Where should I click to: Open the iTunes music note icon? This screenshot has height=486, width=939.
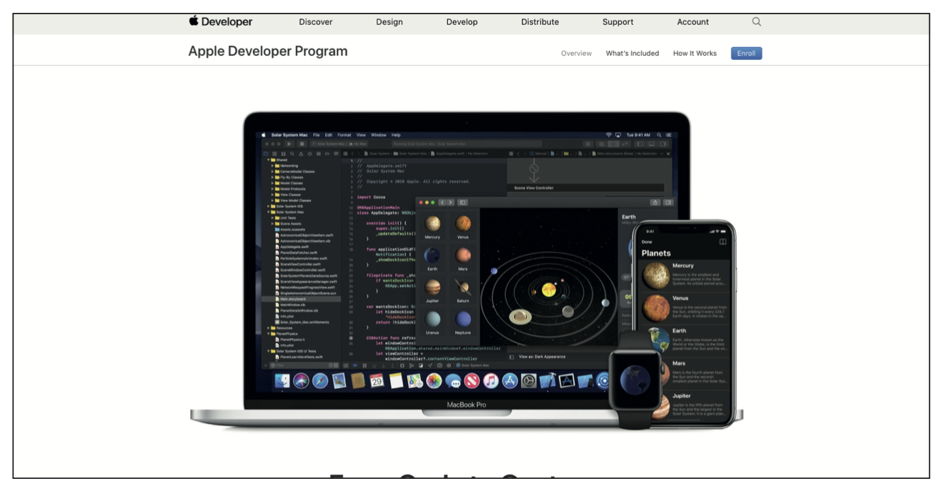coord(491,381)
